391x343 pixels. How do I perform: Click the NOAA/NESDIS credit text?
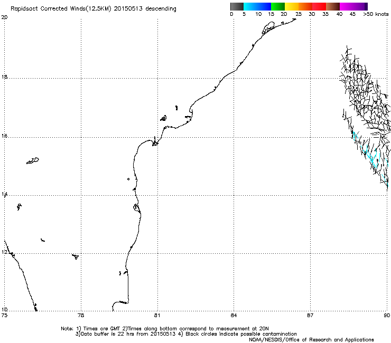(311, 339)
